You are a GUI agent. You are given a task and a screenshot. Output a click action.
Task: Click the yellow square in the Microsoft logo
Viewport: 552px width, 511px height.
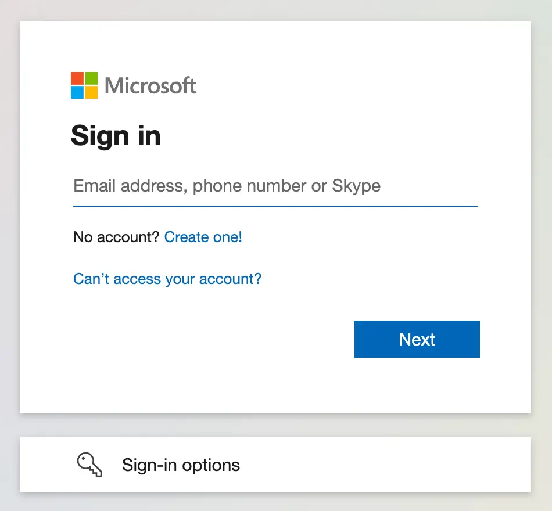pos(90,92)
